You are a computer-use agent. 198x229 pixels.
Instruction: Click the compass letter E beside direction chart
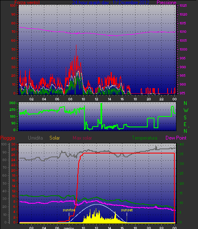(185, 124)
